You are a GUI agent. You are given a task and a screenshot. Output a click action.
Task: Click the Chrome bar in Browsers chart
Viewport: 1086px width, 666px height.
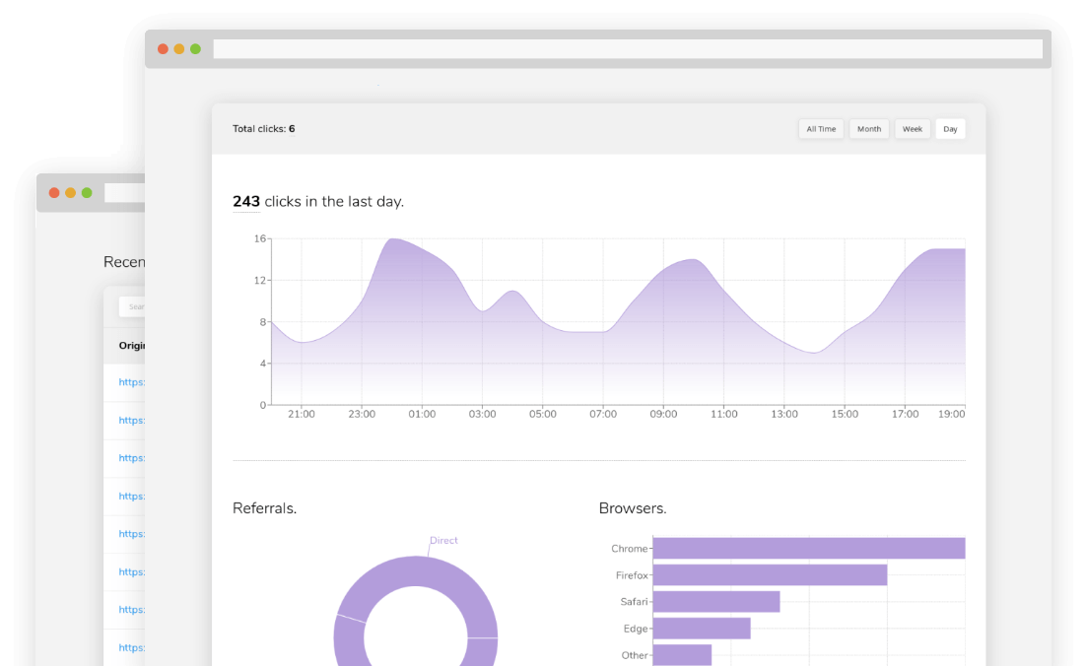pyautogui.click(x=809, y=549)
